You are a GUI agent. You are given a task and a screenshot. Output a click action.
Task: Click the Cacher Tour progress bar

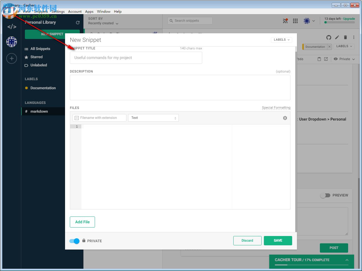[x=312, y=265]
